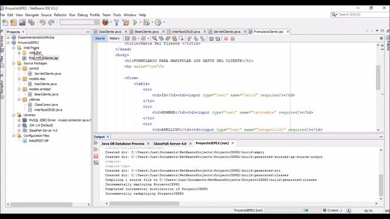Select ClassConex.java in project tree

(46, 105)
